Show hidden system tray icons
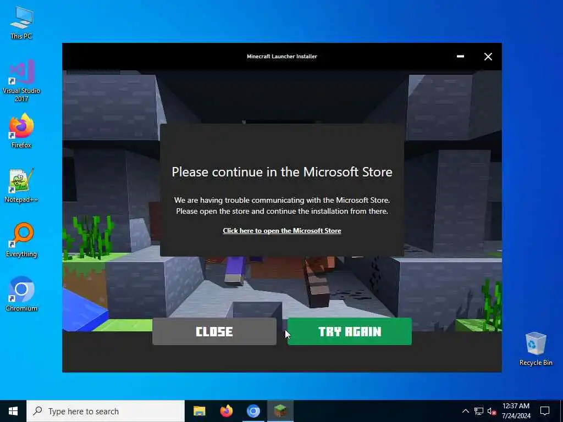 [465, 411]
